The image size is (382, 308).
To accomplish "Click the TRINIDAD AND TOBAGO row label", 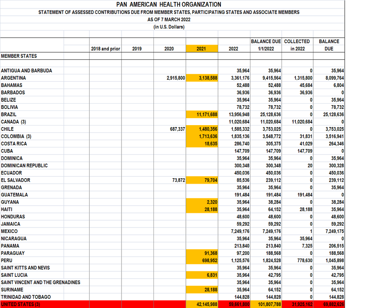I will [x=26, y=298].
